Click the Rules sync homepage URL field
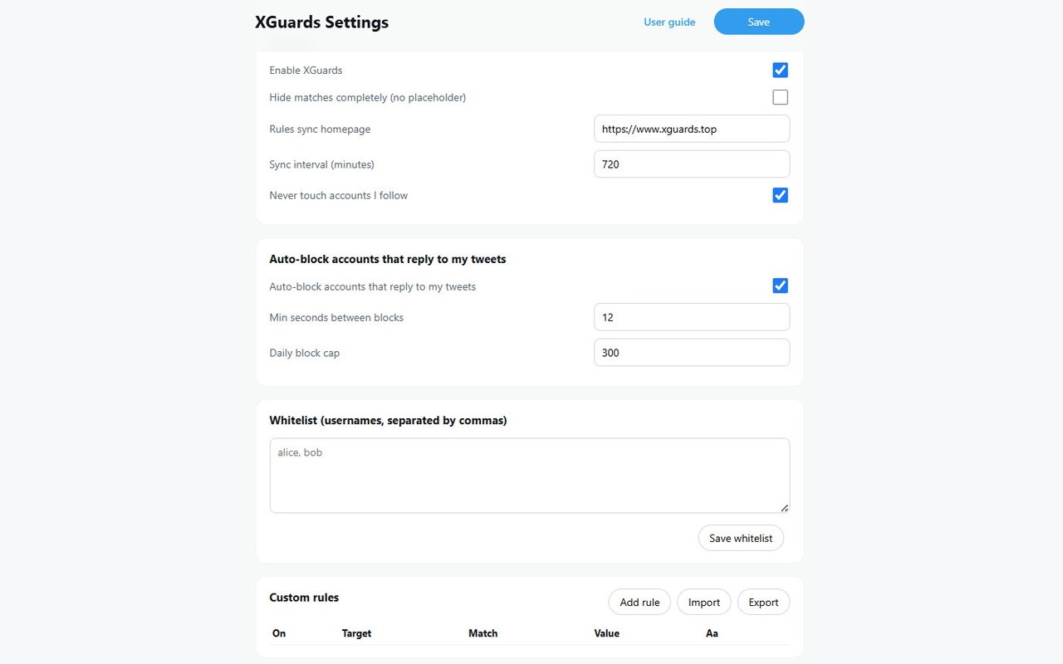1063x664 pixels. coord(692,129)
